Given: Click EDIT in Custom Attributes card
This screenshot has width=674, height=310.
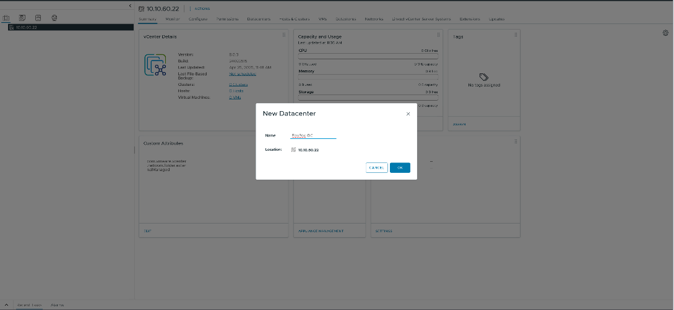Looking at the screenshot, I should (147, 231).
